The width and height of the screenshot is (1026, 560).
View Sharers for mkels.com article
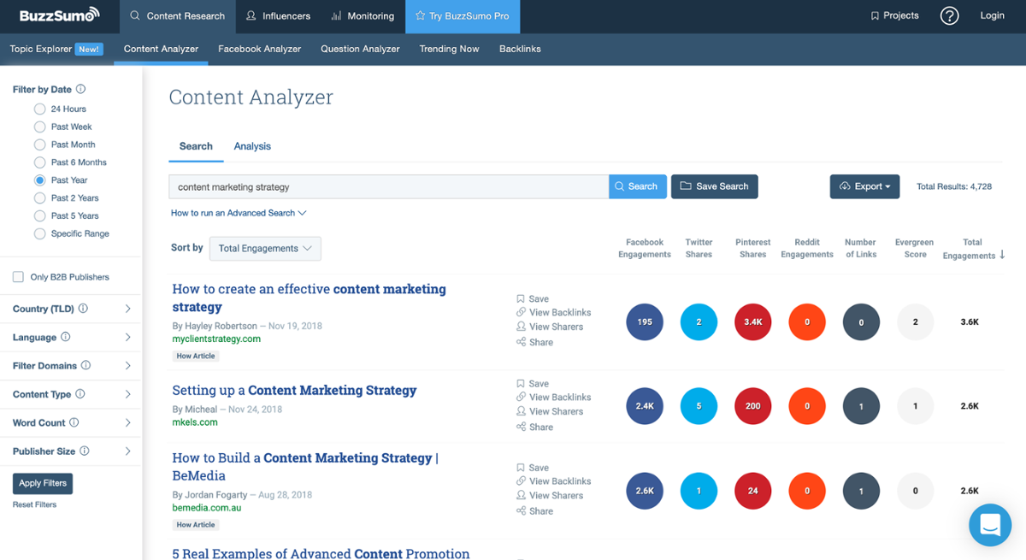pyautogui.click(x=549, y=411)
